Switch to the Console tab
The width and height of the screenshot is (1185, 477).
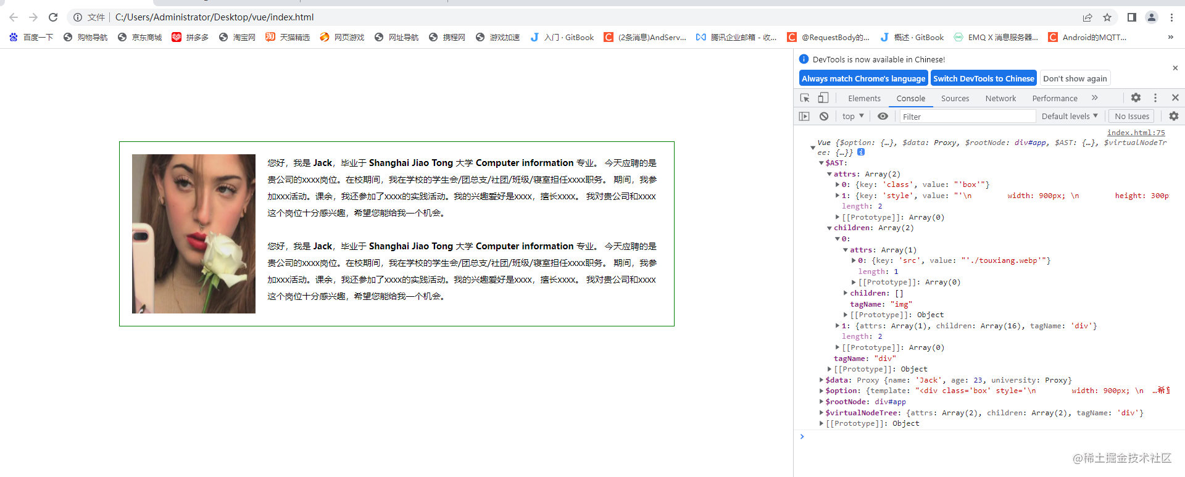(910, 98)
